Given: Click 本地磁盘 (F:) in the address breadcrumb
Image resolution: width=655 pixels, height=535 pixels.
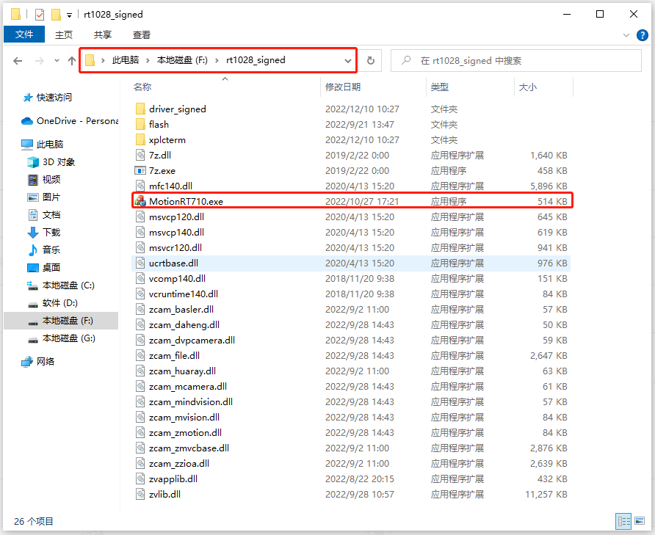Looking at the screenshot, I should pyautogui.click(x=182, y=60).
